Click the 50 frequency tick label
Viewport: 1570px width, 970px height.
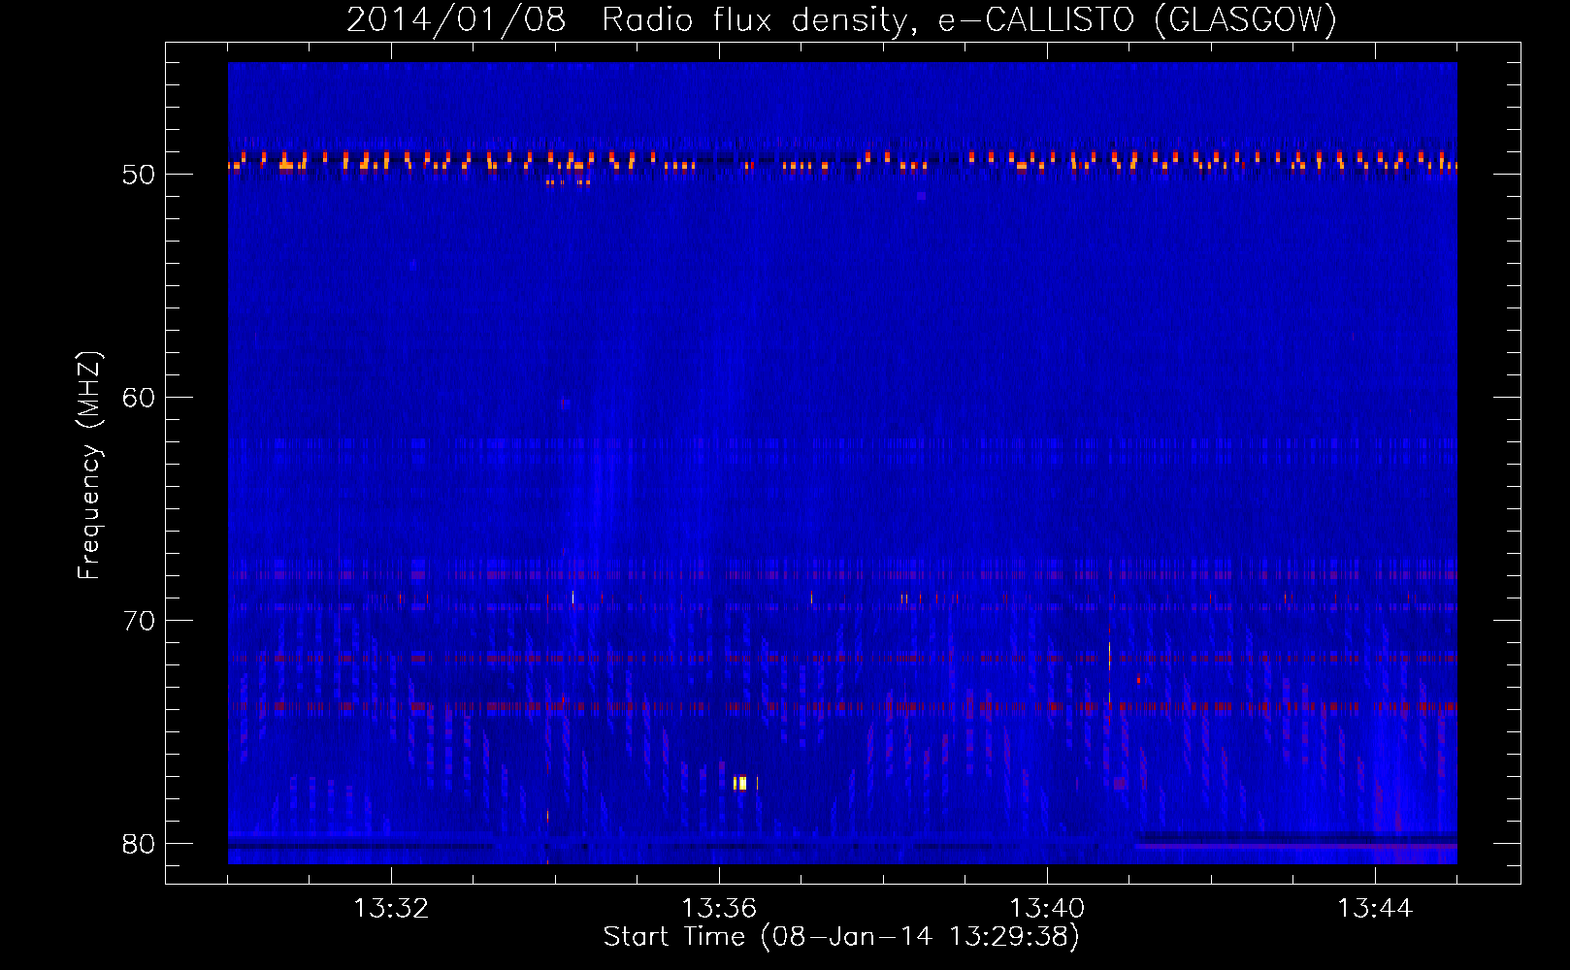[x=139, y=175]
